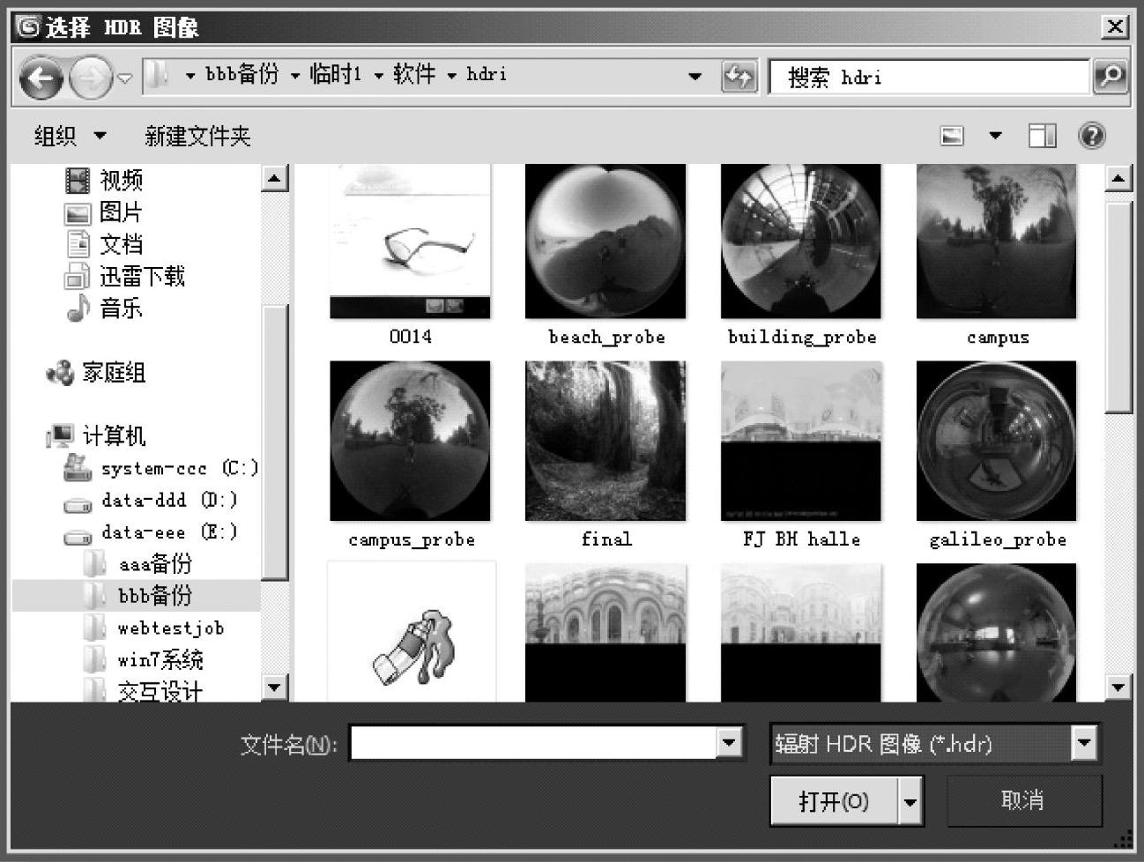This screenshot has width=1144, height=862.
Task: Open drive system-ccc (C:)
Action: point(161,469)
